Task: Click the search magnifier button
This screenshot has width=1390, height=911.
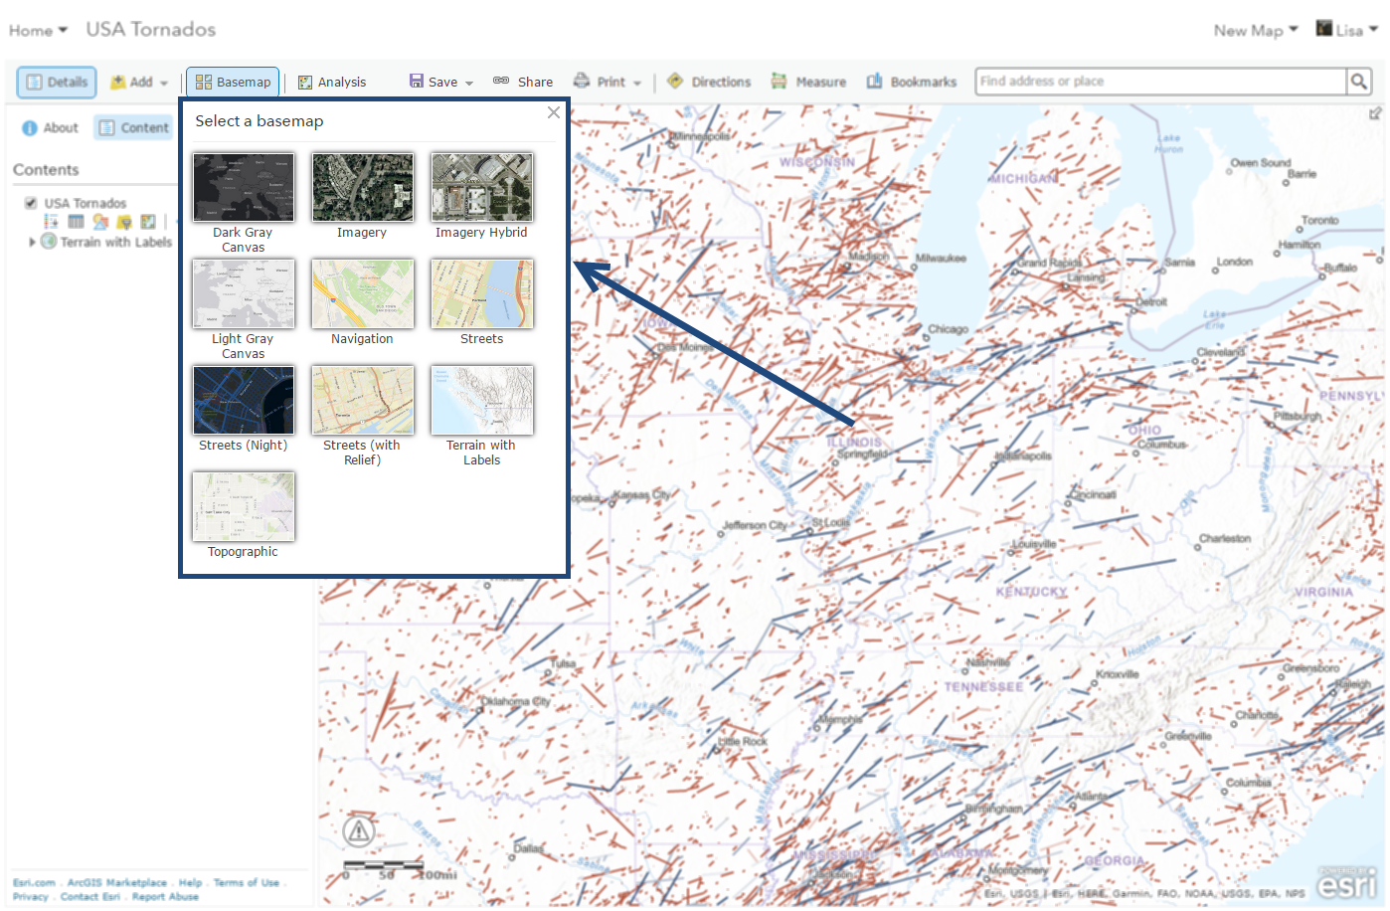Action: (1358, 82)
